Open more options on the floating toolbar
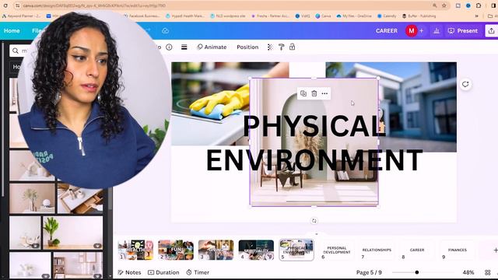Image resolution: width=498 pixels, height=280 pixels. [324, 93]
